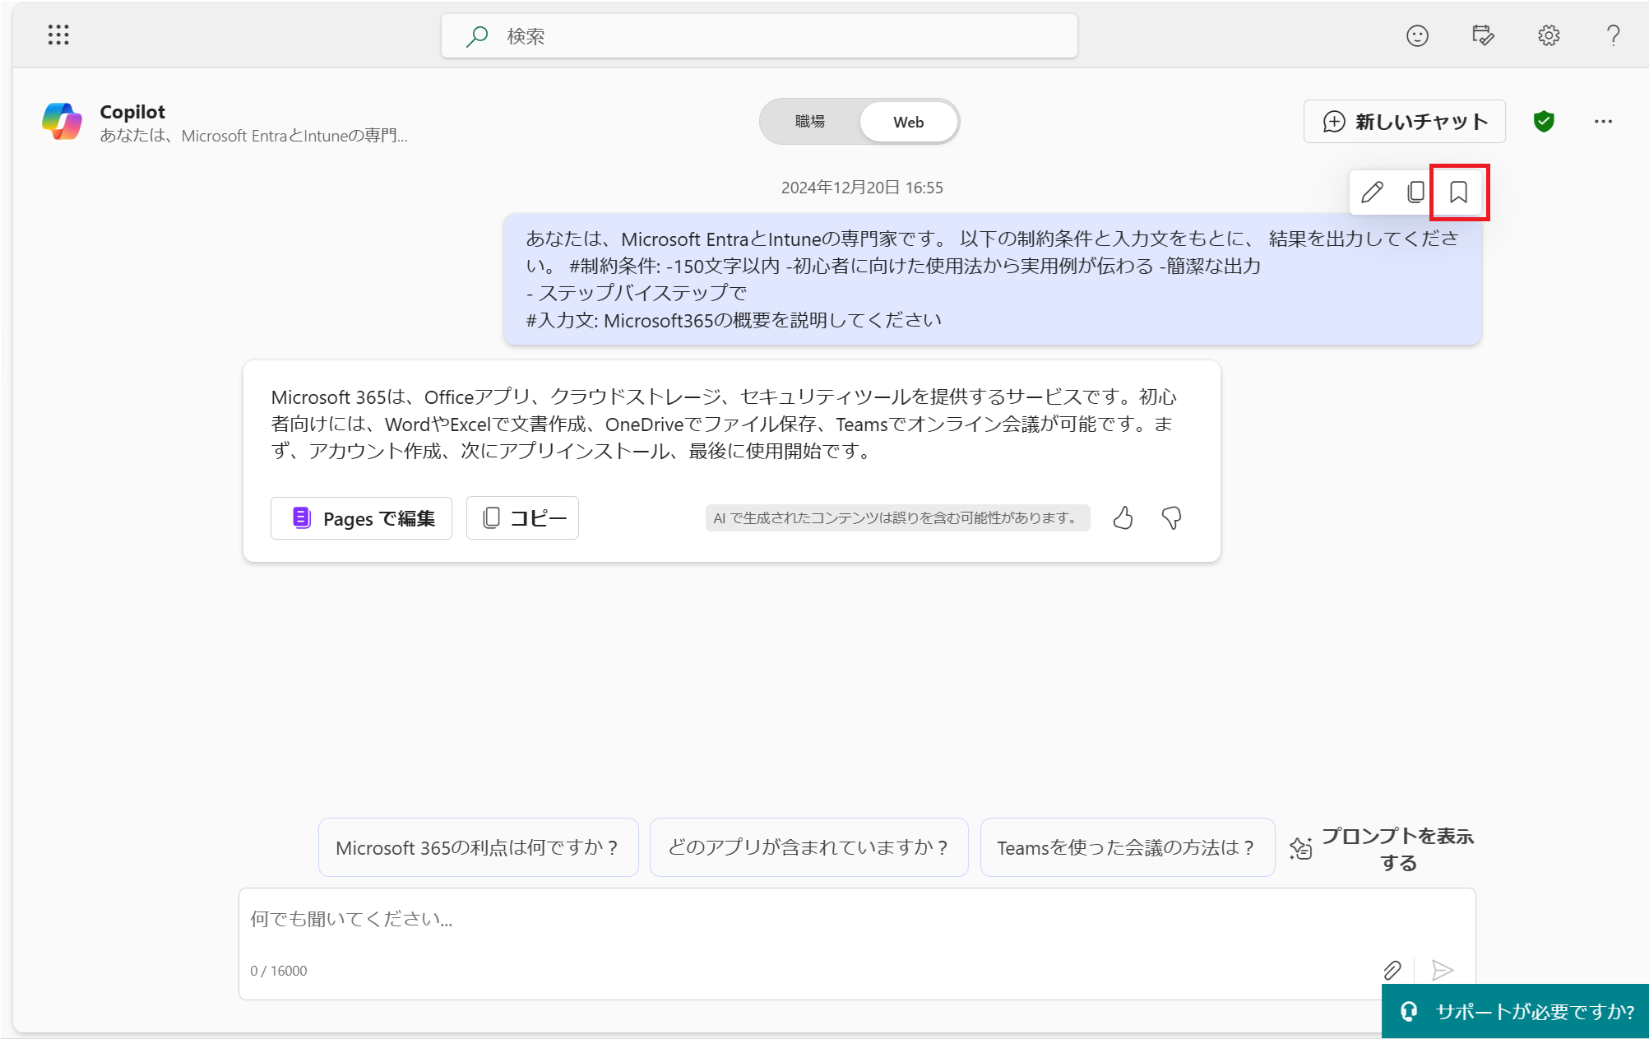The width and height of the screenshot is (1649, 1039).
Task: Switch to the Web mode
Action: 909,122
